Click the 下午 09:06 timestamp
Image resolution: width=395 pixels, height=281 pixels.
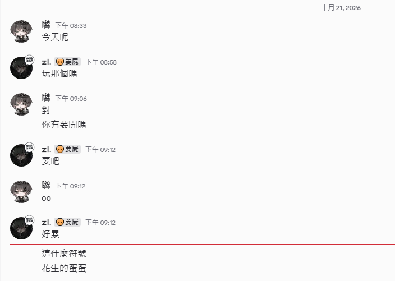(71, 99)
